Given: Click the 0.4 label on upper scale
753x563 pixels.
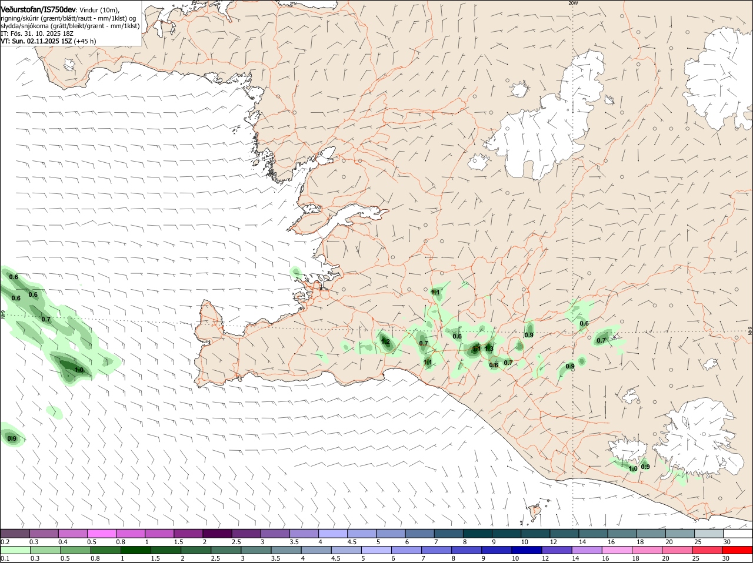Looking at the screenshot, I should click(63, 541).
